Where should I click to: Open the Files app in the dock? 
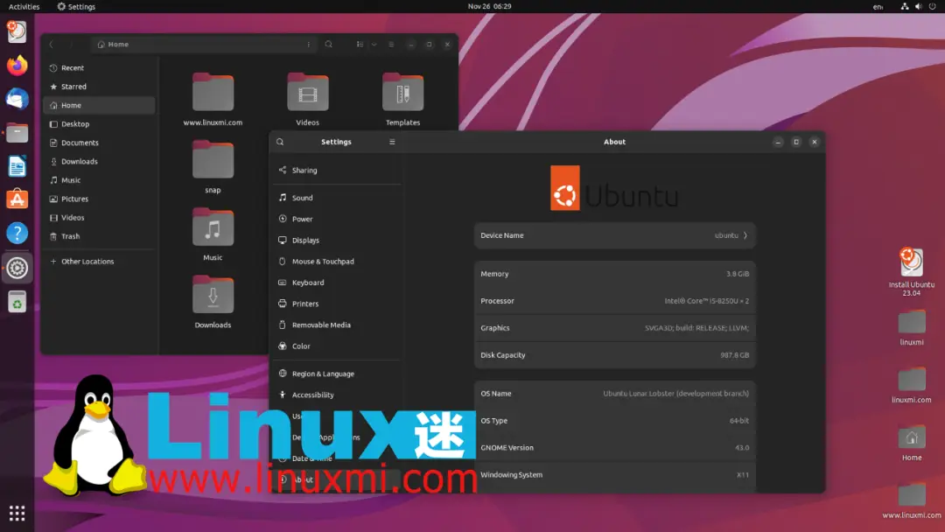coord(17,132)
